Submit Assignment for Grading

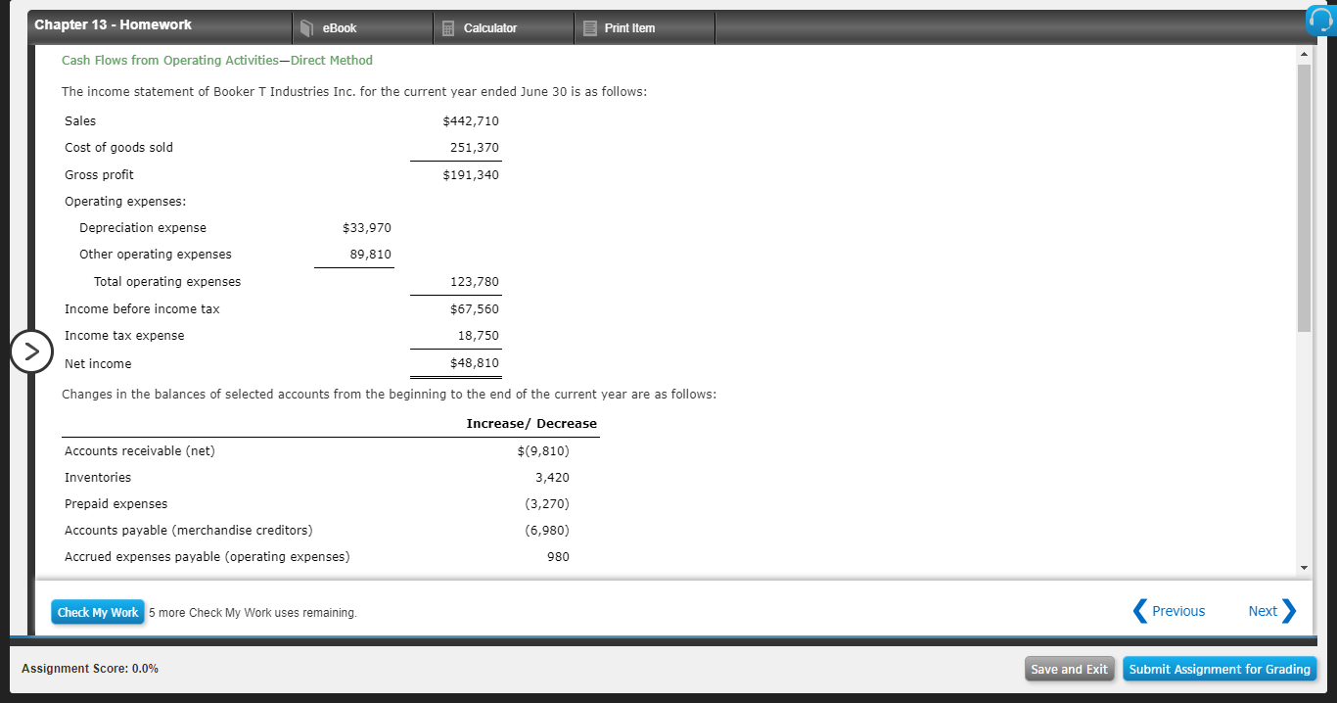(1220, 669)
